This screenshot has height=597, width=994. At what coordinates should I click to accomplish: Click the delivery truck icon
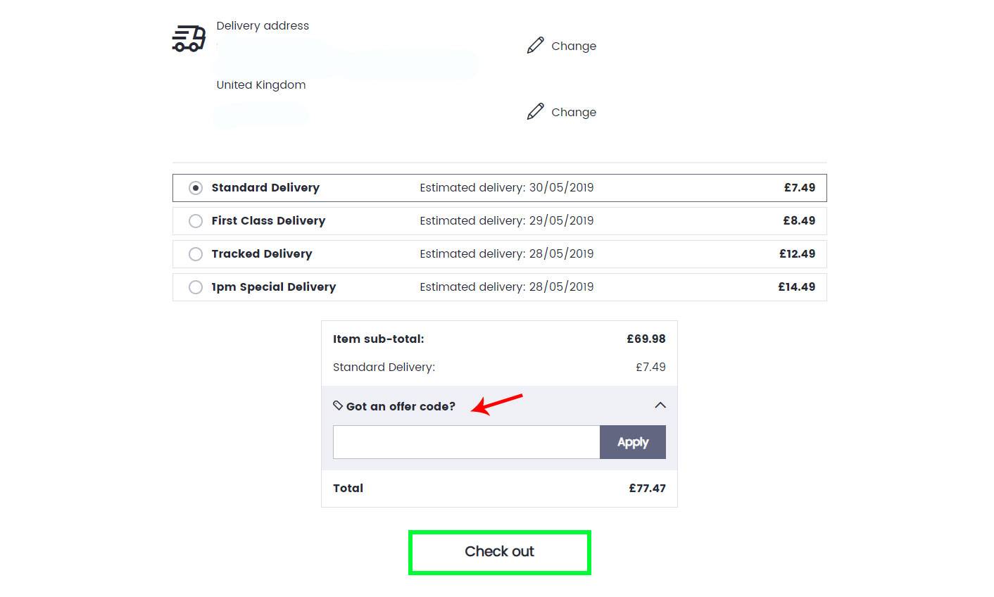pyautogui.click(x=189, y=39)
